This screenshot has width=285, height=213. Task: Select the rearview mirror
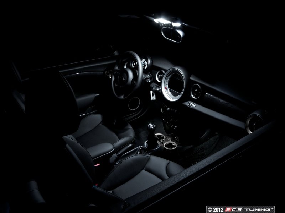tap(173, 35)
